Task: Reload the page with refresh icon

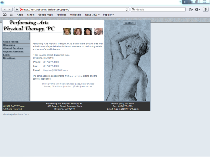Action: pyautogui.click(x=127, y=9)
